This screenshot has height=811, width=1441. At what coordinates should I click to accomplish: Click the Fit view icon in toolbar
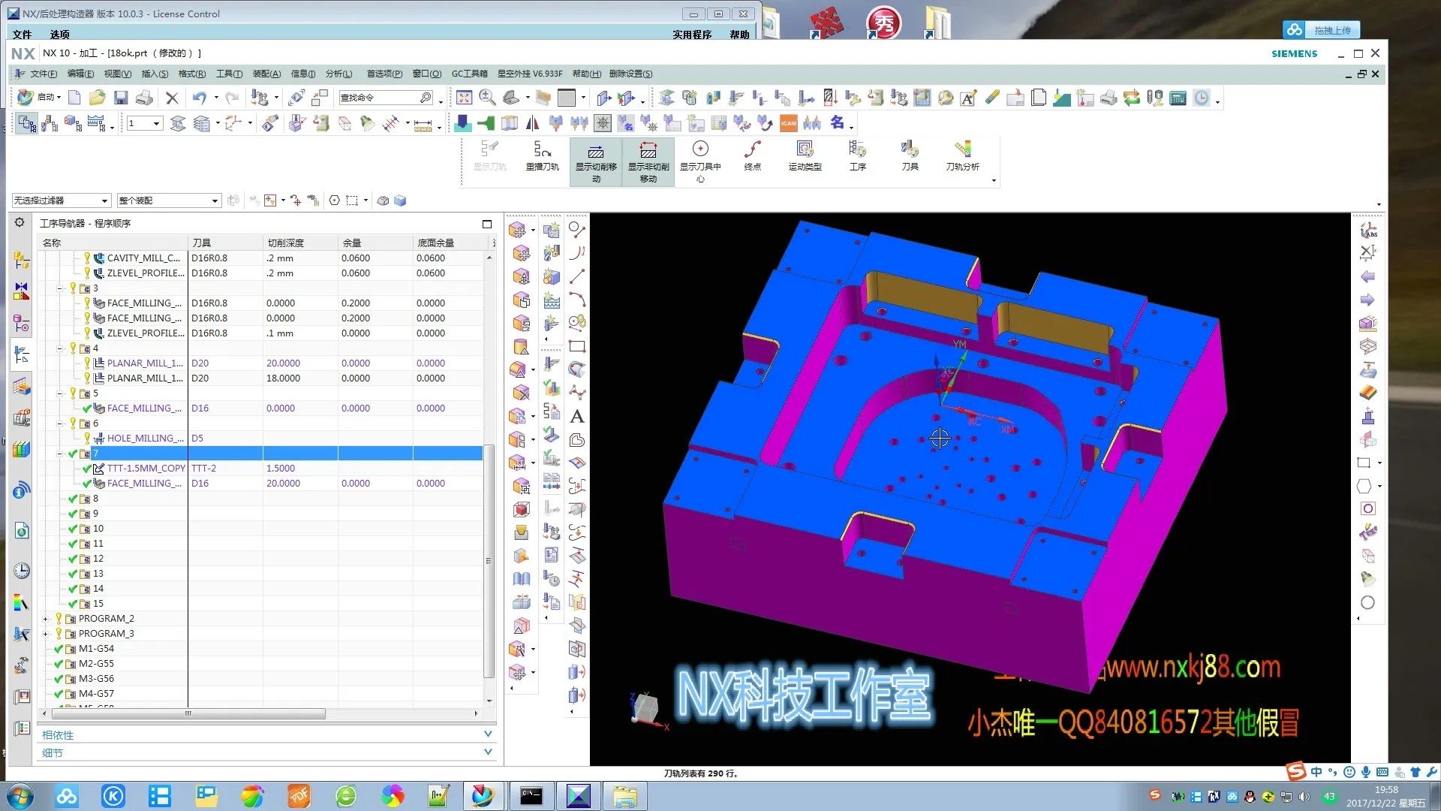click(464, 98)
